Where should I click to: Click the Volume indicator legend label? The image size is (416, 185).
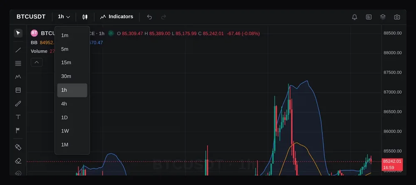[39, 51]
